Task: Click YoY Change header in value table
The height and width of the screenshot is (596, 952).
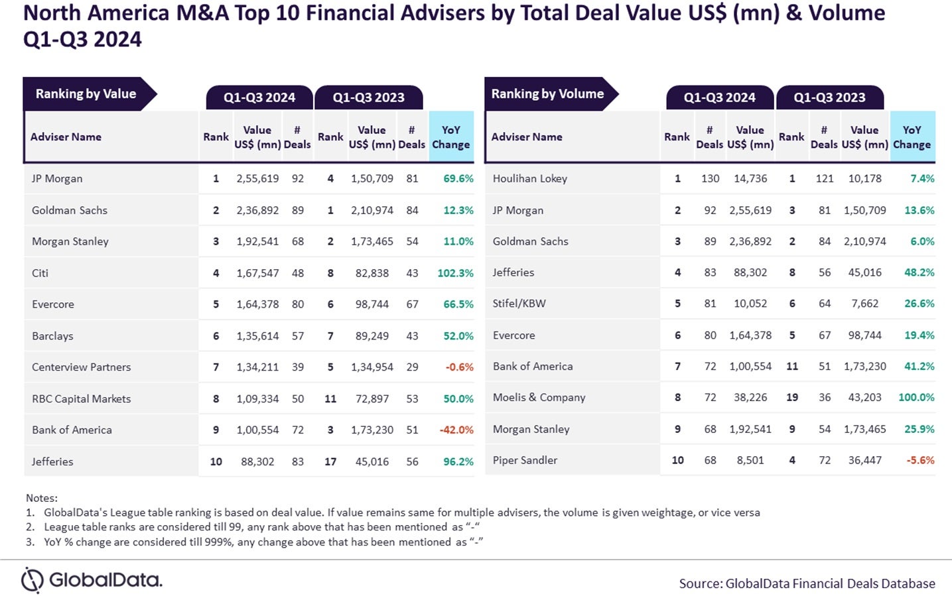Action: [451, 137]
